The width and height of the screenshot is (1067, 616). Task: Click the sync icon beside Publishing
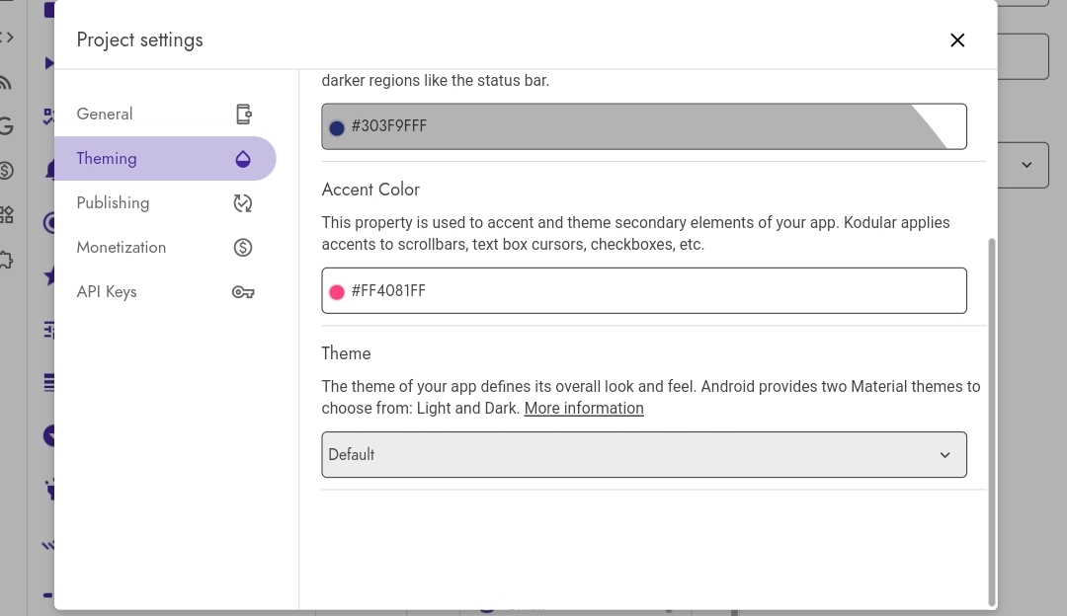[243, 203]
